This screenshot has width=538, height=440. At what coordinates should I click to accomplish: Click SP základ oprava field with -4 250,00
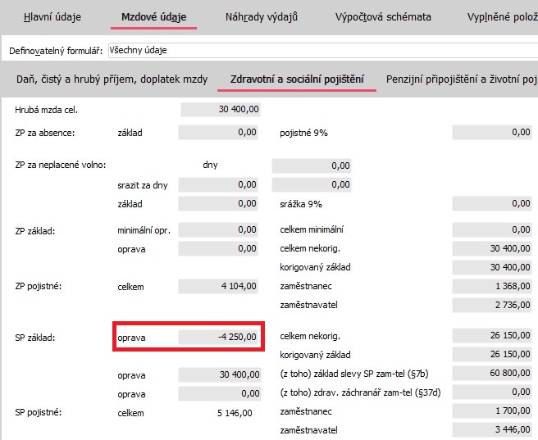pyautogui.click(x=218, y=337)
